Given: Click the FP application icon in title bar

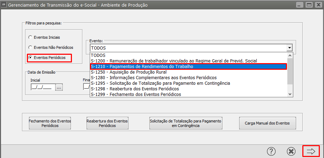Looking at the screenshot, I should click(x=4, y=5).
